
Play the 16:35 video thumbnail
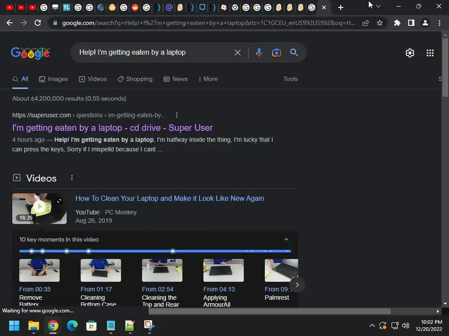click(39, 209)
